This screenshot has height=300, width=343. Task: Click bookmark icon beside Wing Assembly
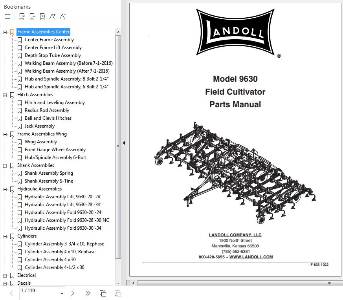tap(20, 142)
